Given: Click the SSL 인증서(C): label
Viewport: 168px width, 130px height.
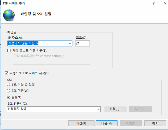Looking at the screenshot, I should [18, 104].
